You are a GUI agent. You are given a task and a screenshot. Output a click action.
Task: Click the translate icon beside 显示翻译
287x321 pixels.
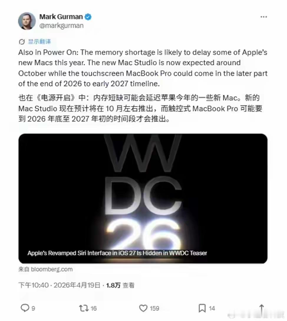pyautogui.click(x=22, y=42)
